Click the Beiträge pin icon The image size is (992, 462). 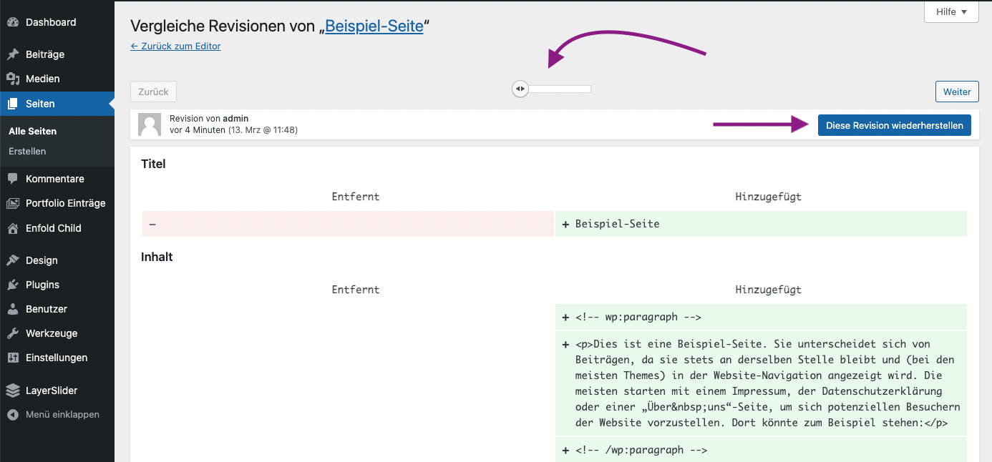pyautogui.click(x=13, y=54)
